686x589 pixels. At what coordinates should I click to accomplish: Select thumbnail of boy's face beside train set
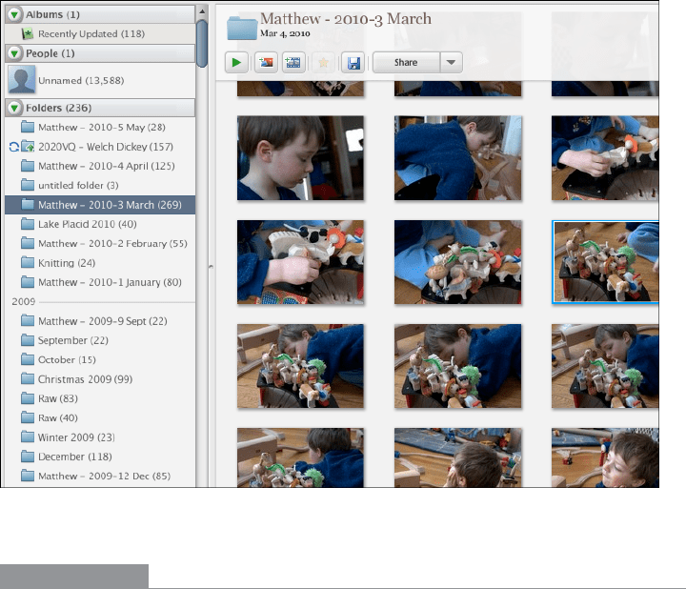coord(605,457)
